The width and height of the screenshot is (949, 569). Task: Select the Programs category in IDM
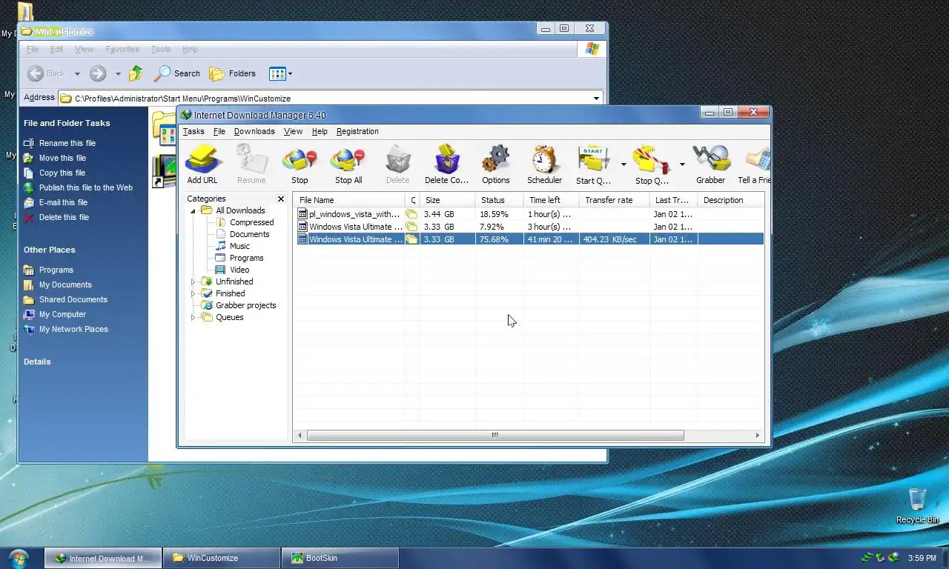tap(246, 258)
